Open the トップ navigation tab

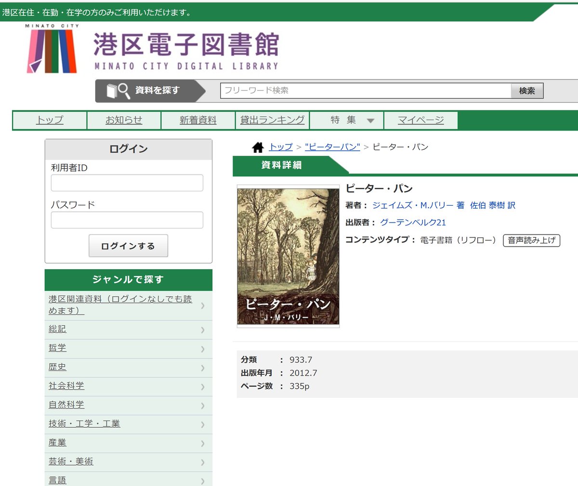point(50,120)
